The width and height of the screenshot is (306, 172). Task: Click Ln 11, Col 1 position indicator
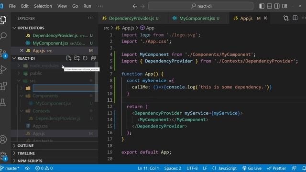(x=148, y=168)
